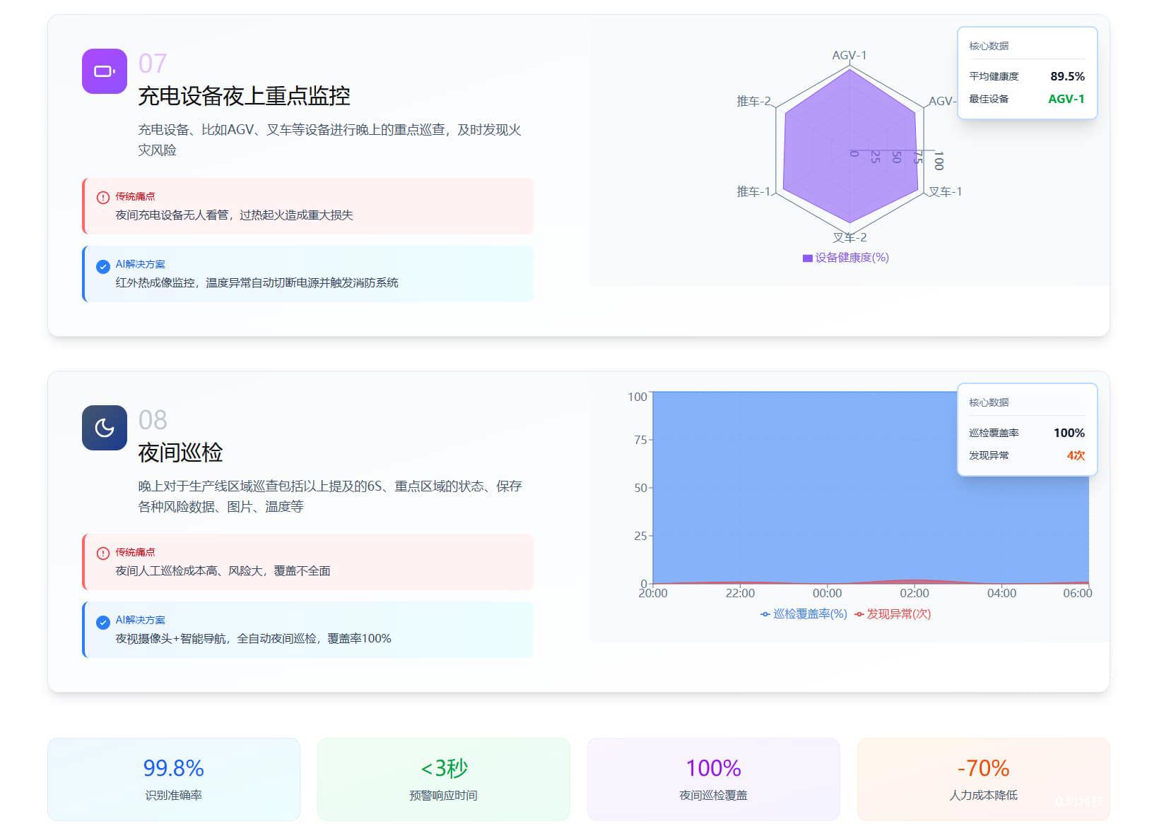This screenshot has height=838, width=1159.
Task: Click the blue checkmark icon in charging AI solution
Action: pyautogui.click(x=102, y=266)
